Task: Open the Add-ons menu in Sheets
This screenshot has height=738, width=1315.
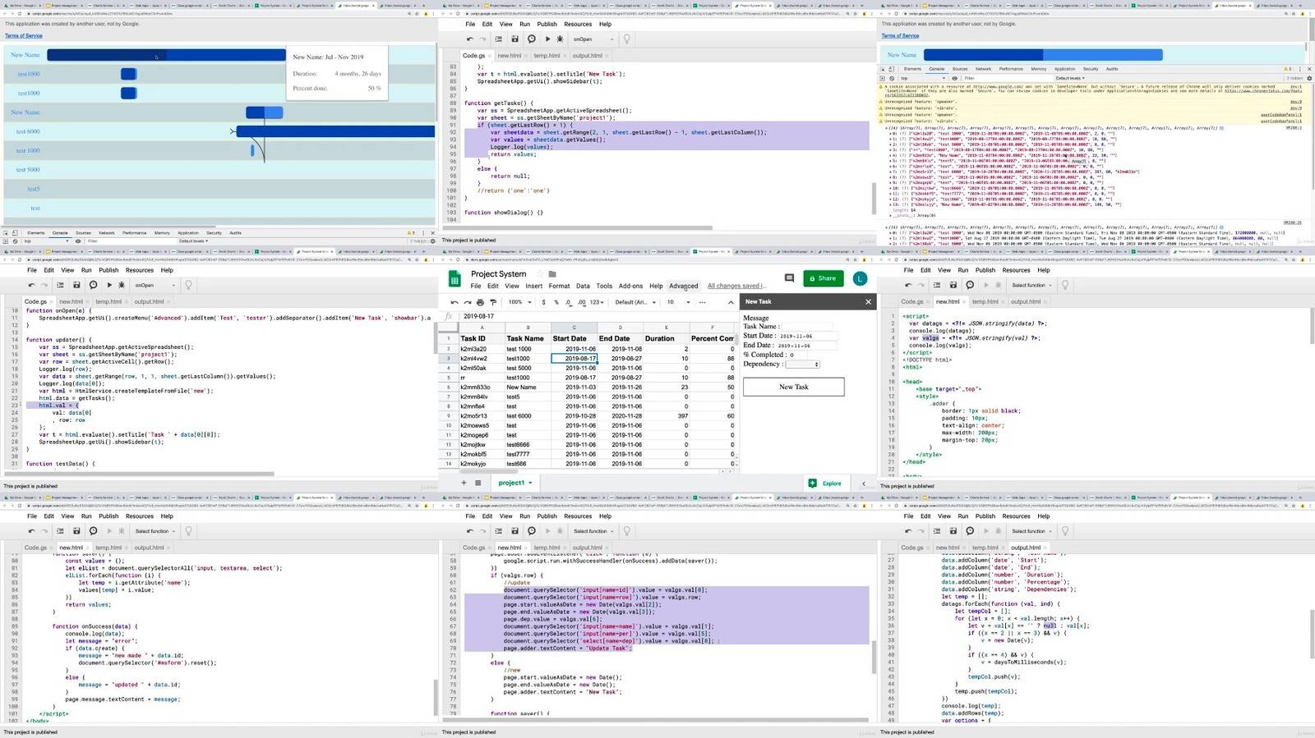Action: point(630,286)
